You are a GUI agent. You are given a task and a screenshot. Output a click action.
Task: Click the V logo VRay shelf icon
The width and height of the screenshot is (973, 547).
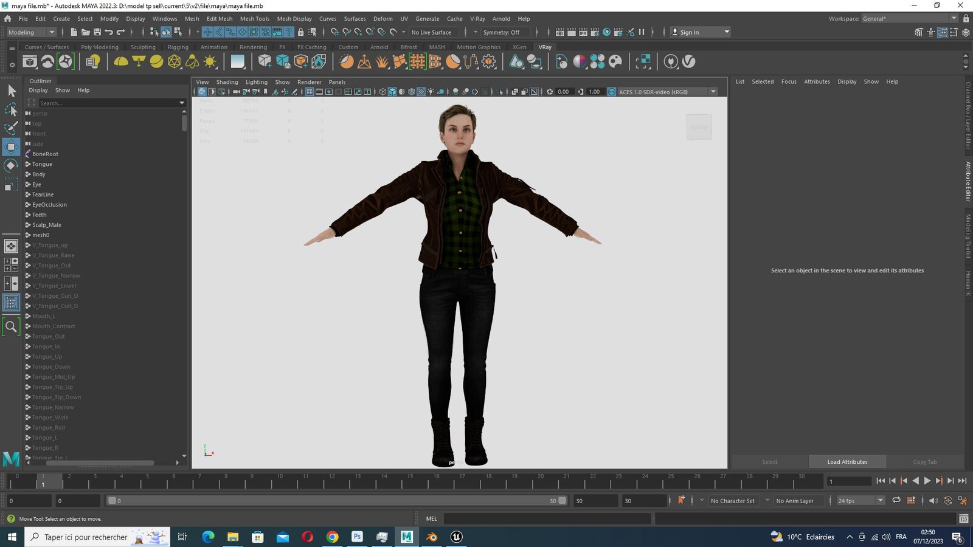point(688,61)
